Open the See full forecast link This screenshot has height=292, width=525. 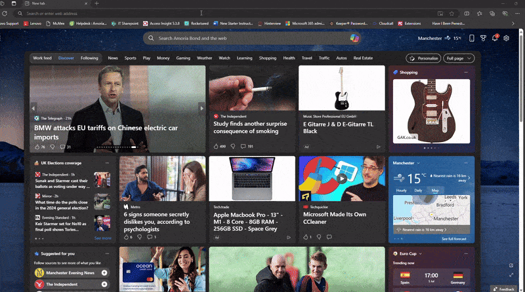[x=454, y=239]
